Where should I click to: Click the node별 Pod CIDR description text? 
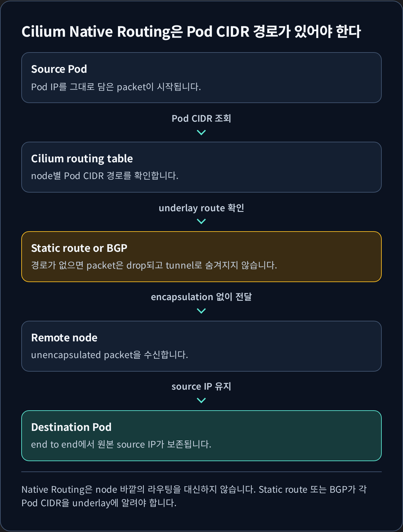(105, 176)
